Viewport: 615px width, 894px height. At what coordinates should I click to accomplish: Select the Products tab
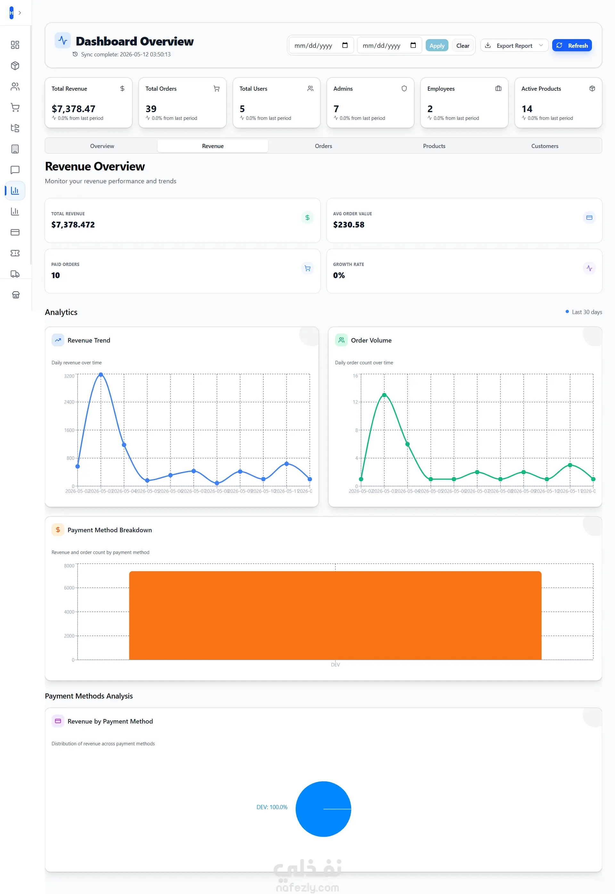434,146
